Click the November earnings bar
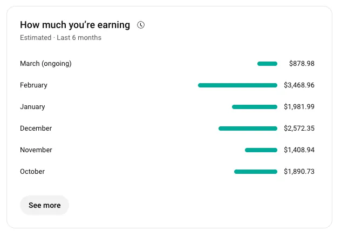This screenshot has width=341, height=237. click(x=261, y=150)
